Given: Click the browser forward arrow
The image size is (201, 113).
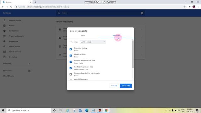Looking at the screenshot, I should [x=7, y=7].
